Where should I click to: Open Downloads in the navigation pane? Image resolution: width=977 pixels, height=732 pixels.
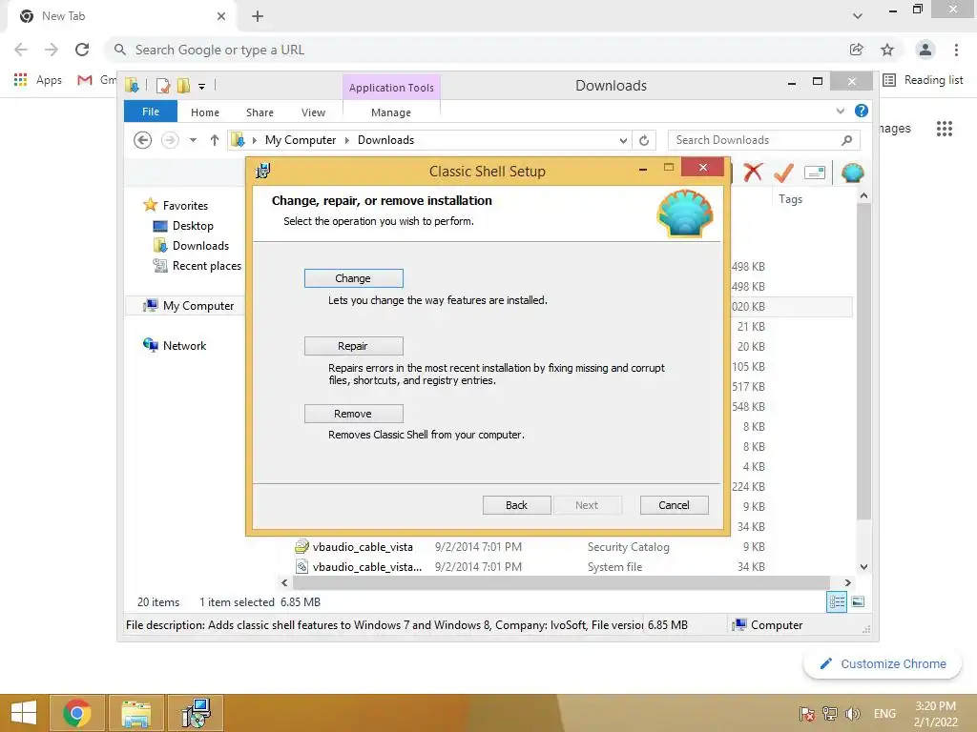pyautogui.click(x=200, y=246)
